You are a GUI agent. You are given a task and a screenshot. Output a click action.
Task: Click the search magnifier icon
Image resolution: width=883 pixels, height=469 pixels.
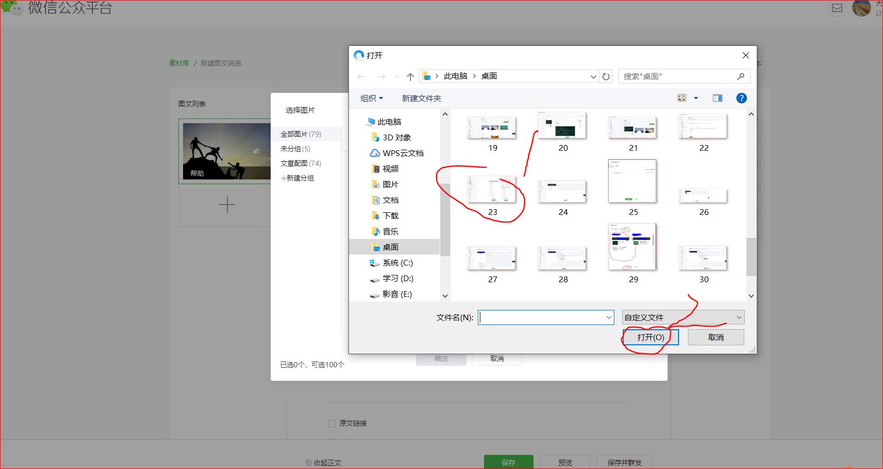tap(741, 76)
